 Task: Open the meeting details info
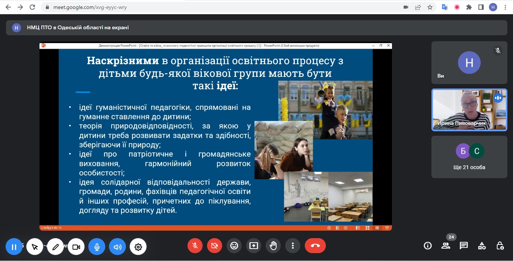click(427, 246)
